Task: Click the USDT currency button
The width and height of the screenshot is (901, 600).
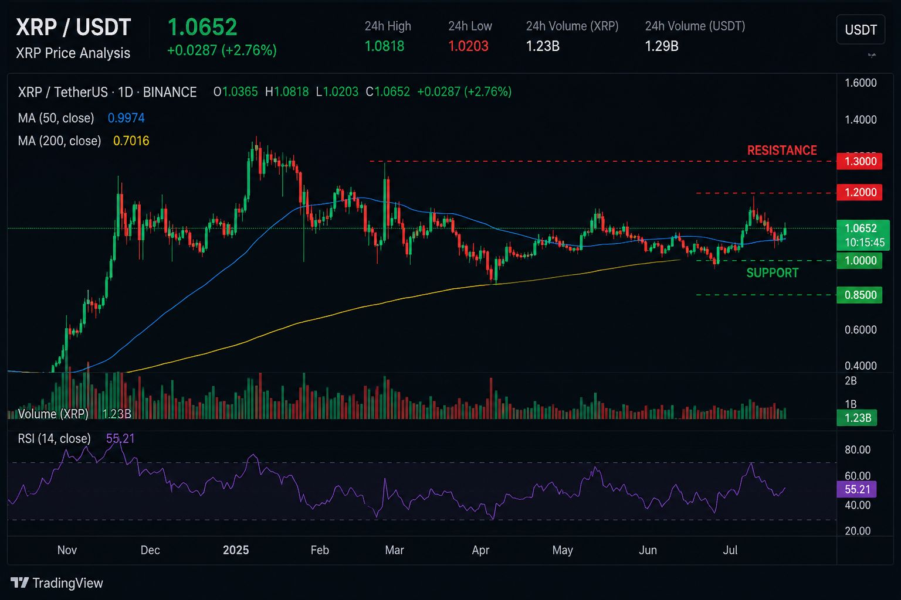Action: (x=861, y=30)
